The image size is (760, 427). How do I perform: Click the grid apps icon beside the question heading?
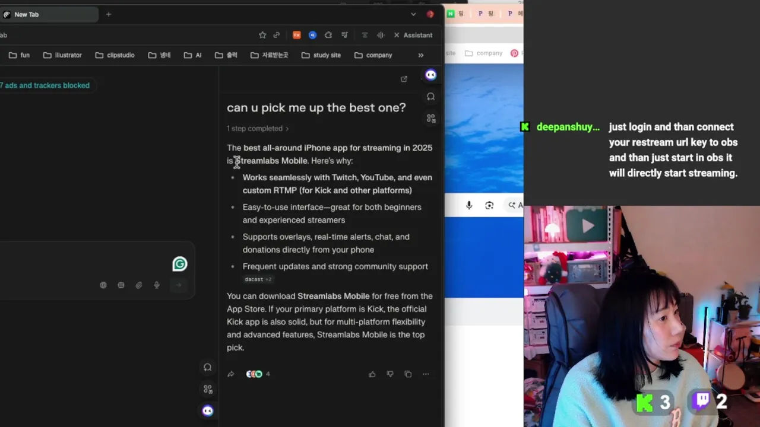tap(430, 119)
